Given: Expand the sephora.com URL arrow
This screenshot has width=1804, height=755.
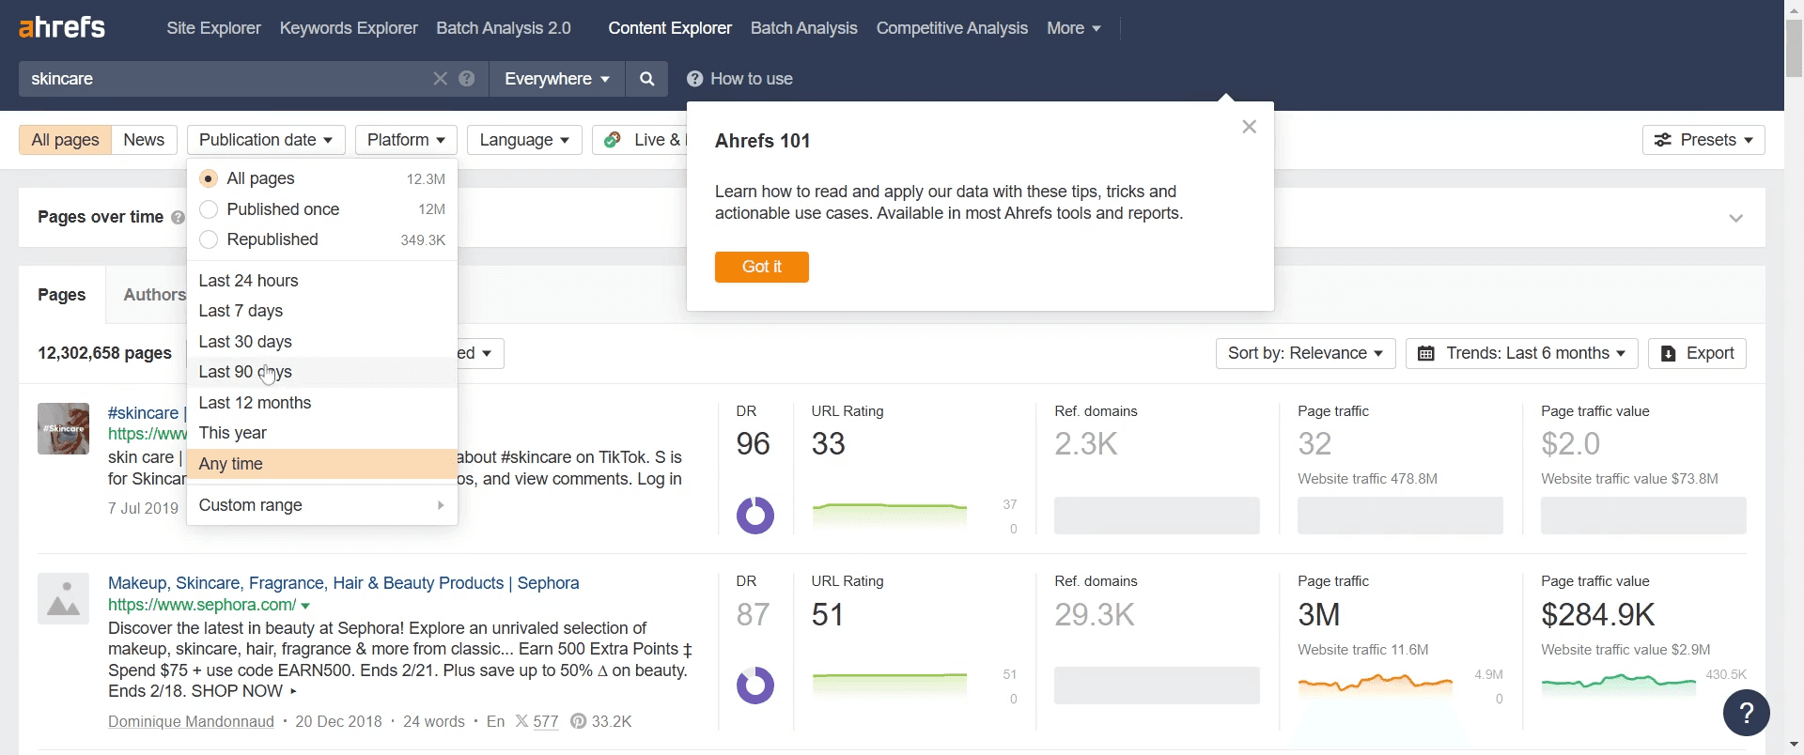Looking at the screenshot, I should [x=305, y=606].
